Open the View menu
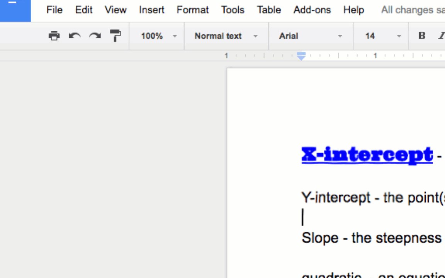Screen dimensions: 445x278 pyautogui.click(x=115, y=10)
